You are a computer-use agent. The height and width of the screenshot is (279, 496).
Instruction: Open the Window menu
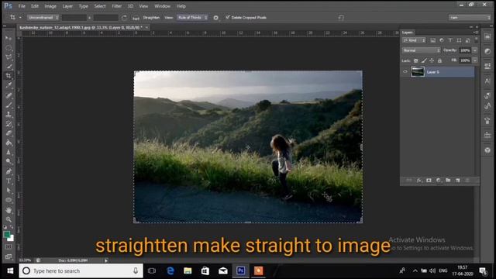162,6
